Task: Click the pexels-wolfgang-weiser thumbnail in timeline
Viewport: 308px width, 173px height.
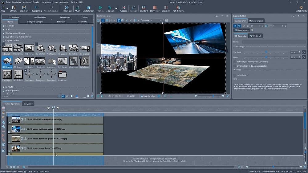Action: [16, 129]
